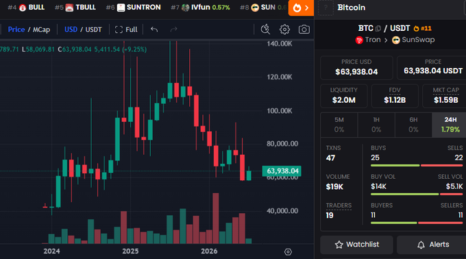The height and width of the screenshot is (259, 466).
Task: Click the VOLUME $19K value
Action: [x=334, y=187]
